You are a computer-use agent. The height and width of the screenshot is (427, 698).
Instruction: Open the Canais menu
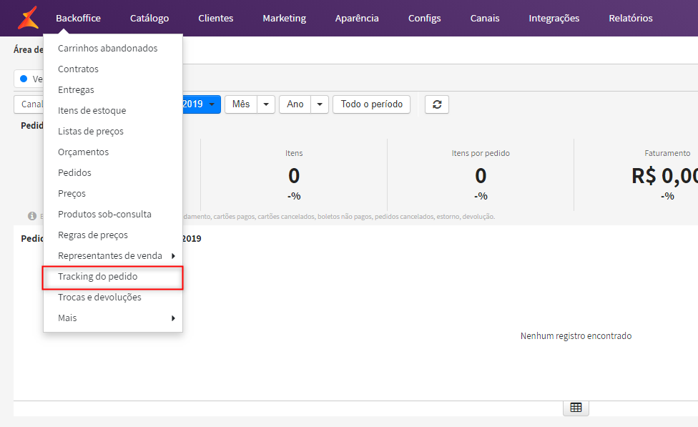pyautogui.click(x=485, y=19)
